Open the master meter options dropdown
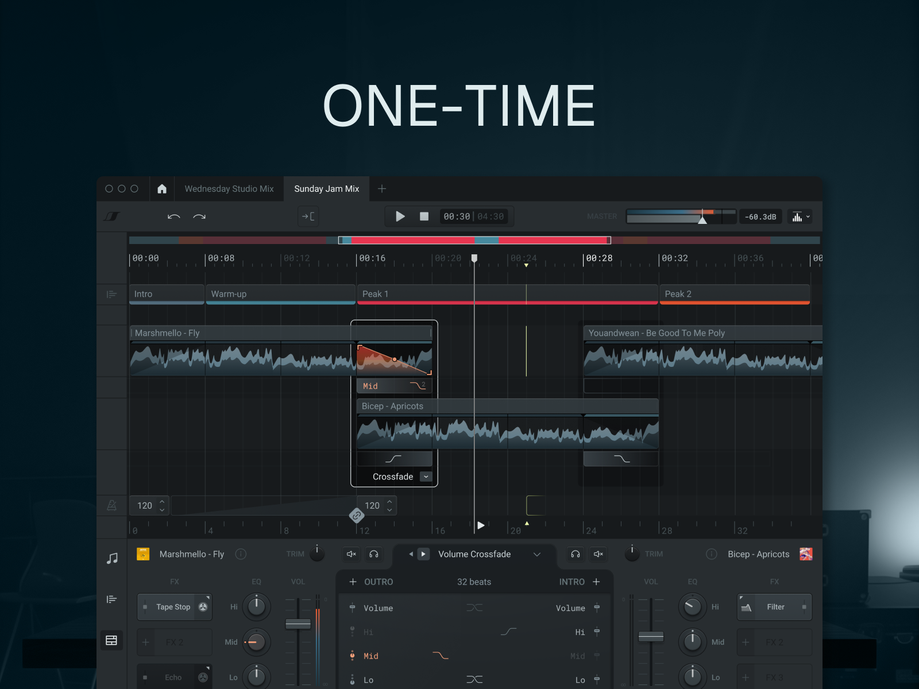Viewport: 919px width, 689px height. click(800, 216)
